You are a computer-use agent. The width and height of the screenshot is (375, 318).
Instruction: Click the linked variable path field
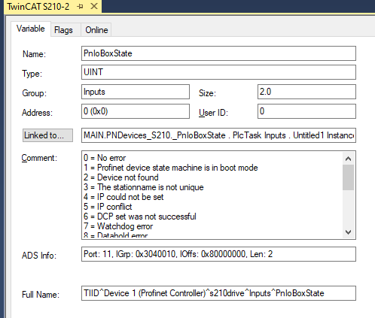click(x=218, y=135)
